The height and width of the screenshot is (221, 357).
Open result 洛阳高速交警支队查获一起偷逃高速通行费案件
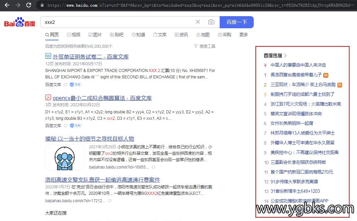[103, 180]
